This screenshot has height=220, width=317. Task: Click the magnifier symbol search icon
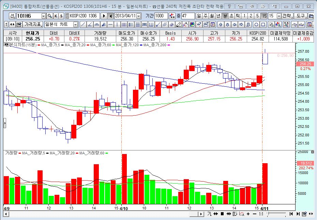pos(49,16)
